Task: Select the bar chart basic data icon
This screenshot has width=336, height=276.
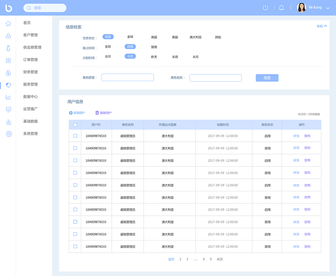Action: (8, 122)
